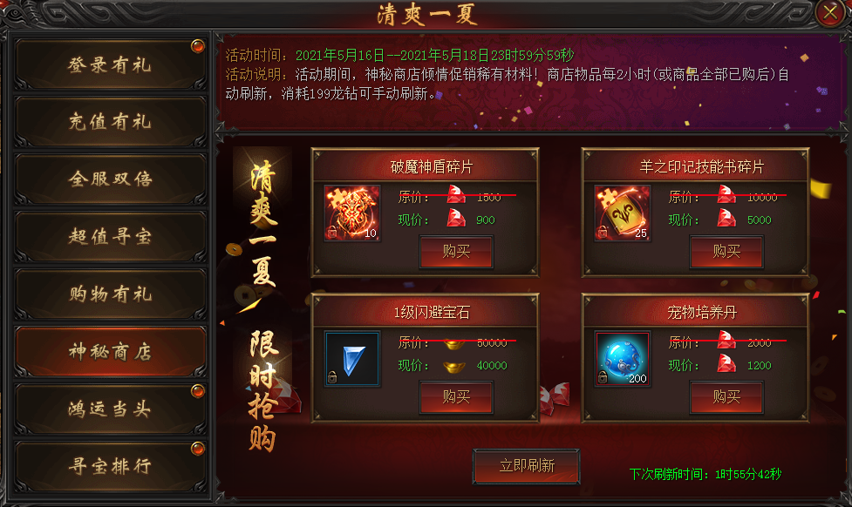
Task: Click the gold ingot beside the 40000 price
Action: click(454, 367)
